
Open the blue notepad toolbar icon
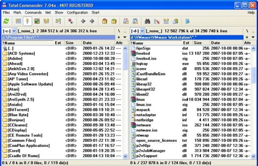tap(187, 21)
